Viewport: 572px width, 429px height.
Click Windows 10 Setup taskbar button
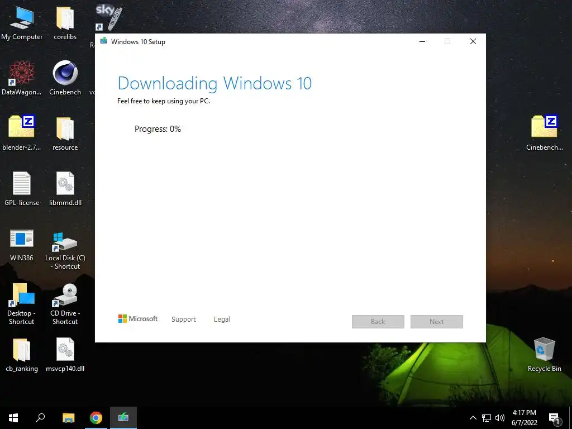click(x=123, y=418)
